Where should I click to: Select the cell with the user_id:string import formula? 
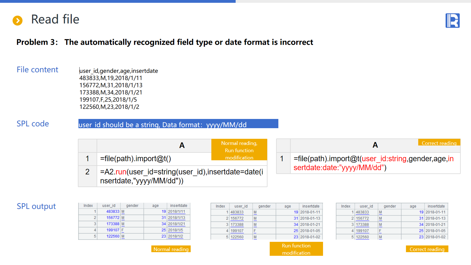click(375, 163)
